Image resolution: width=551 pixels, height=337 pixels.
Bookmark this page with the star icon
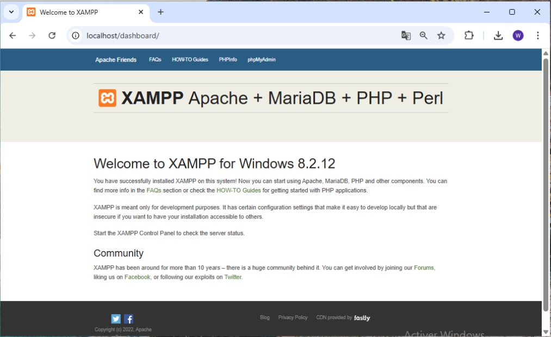point(441,35)
